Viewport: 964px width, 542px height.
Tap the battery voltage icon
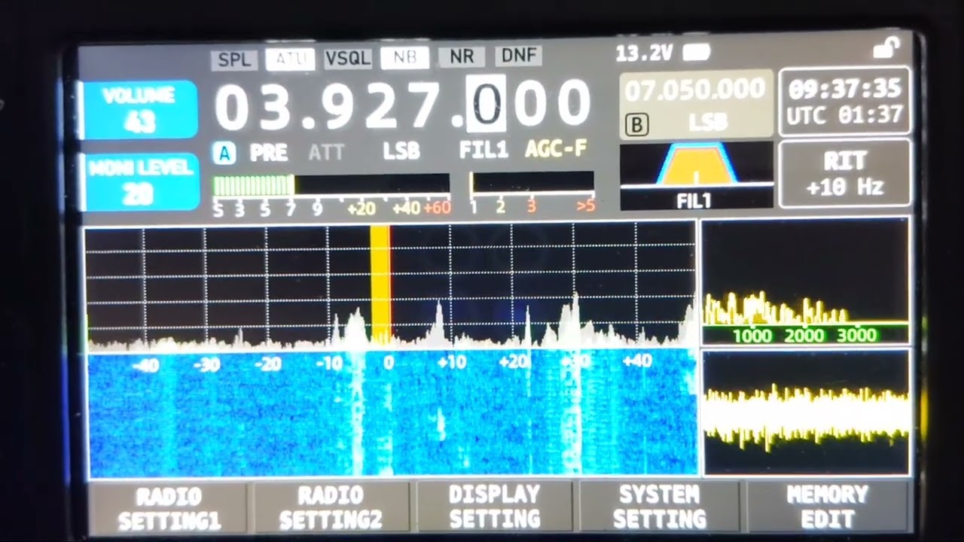(696, 52)
